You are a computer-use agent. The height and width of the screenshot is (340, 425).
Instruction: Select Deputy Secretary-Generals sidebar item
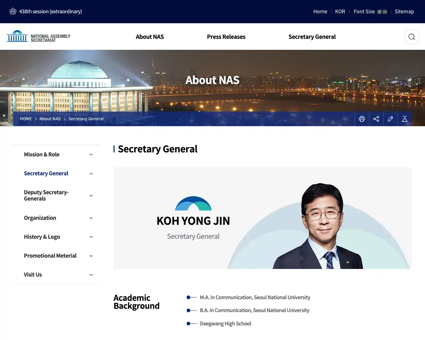tap(46, 196)
